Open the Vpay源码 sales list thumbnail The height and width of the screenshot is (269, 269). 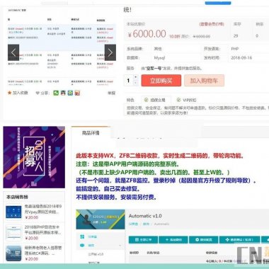(13, 212)
